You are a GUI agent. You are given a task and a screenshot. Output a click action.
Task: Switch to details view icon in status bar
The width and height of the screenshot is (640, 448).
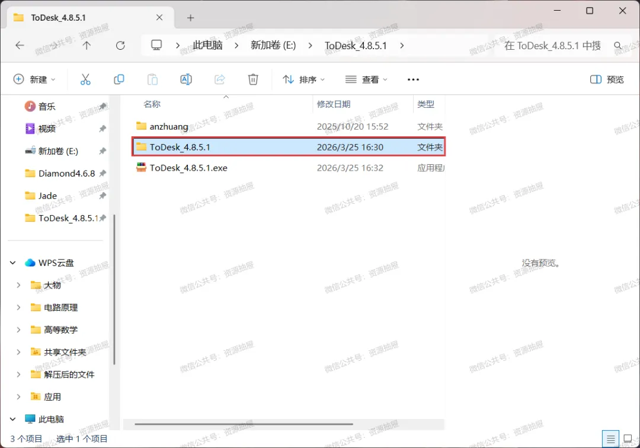coord(610,439)
